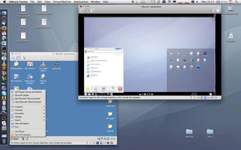Click the WinXP Start button
Screen dimensions: 241x150
point(15,139)
